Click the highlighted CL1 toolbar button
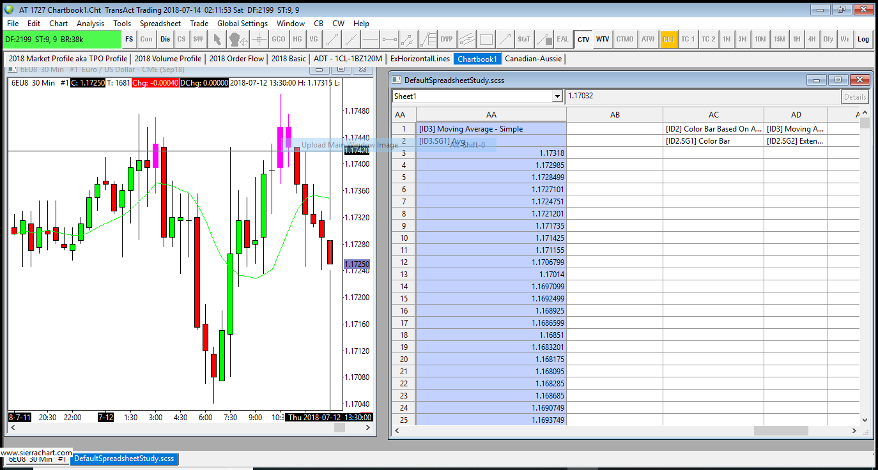Image resolution: width=878 pixels, height=470 pixels. (668, 39)
